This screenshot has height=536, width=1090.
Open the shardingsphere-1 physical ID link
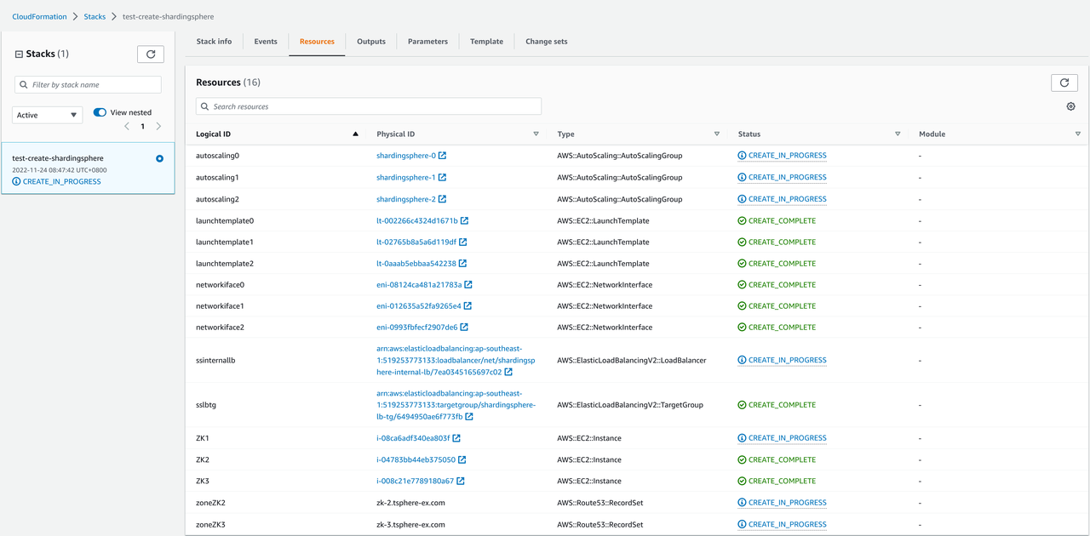pyautogui.click(x=405, y=177)
